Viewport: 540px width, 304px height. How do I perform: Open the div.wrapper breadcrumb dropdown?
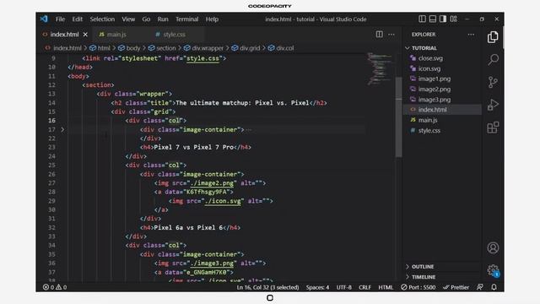[x=203, y=48]
